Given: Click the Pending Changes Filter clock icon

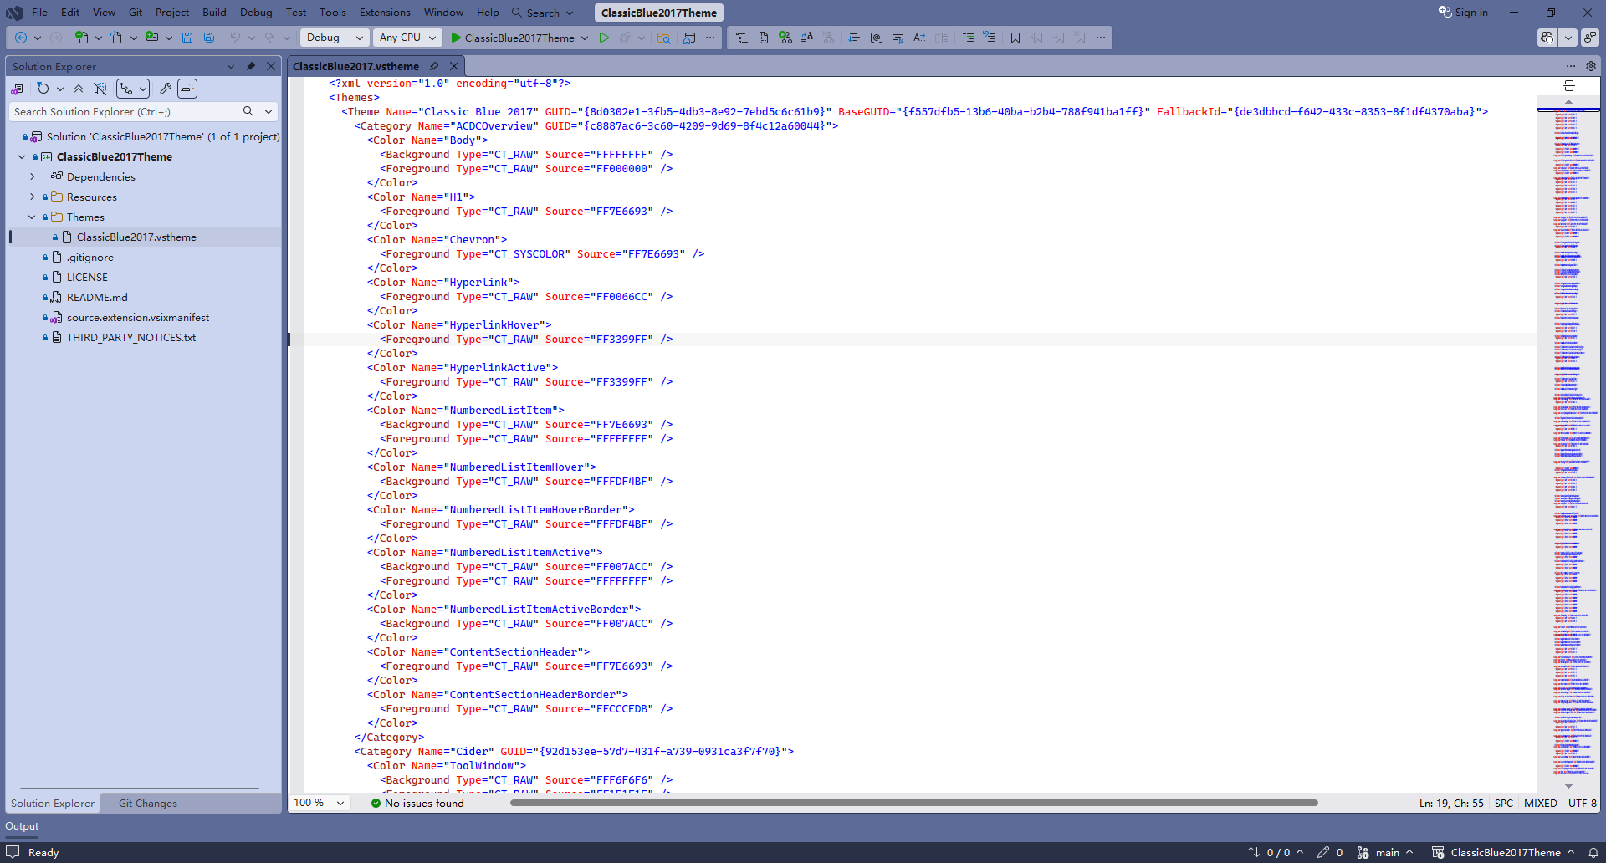Looking at the screenshot, I should click(x=43, y=89).
